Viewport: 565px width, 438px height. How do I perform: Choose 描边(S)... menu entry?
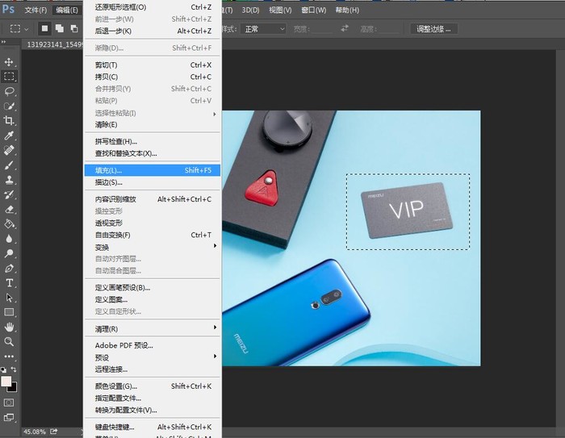[153, 182]
